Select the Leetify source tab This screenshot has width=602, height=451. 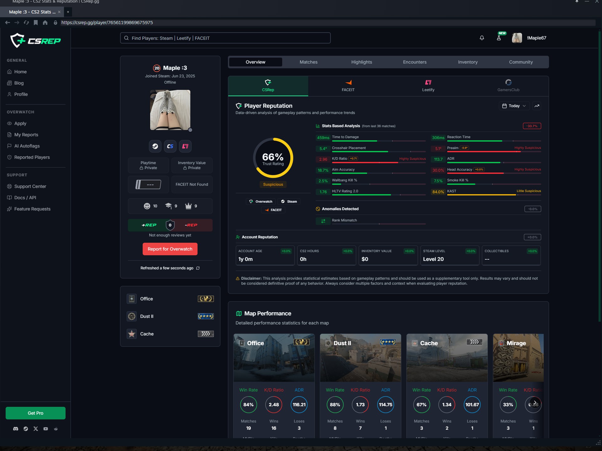pyautogui.click(x=428, y=86)
